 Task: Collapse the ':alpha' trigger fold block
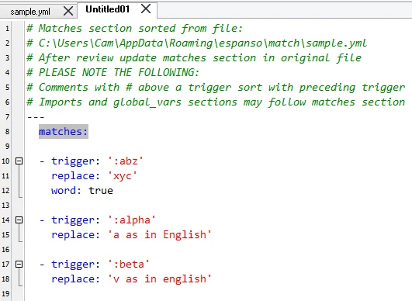(x=19, y=220)
